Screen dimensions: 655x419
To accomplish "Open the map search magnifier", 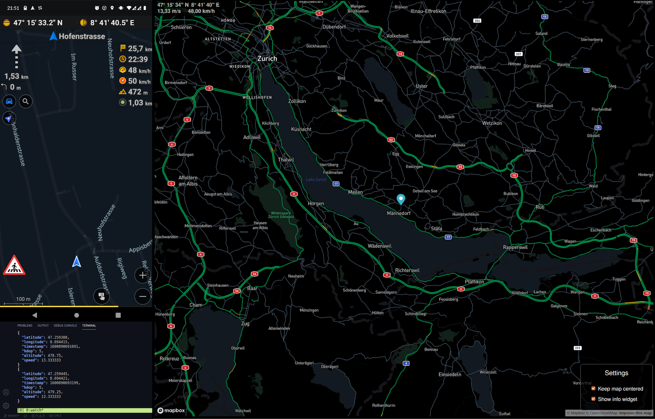I will (26, 102).
